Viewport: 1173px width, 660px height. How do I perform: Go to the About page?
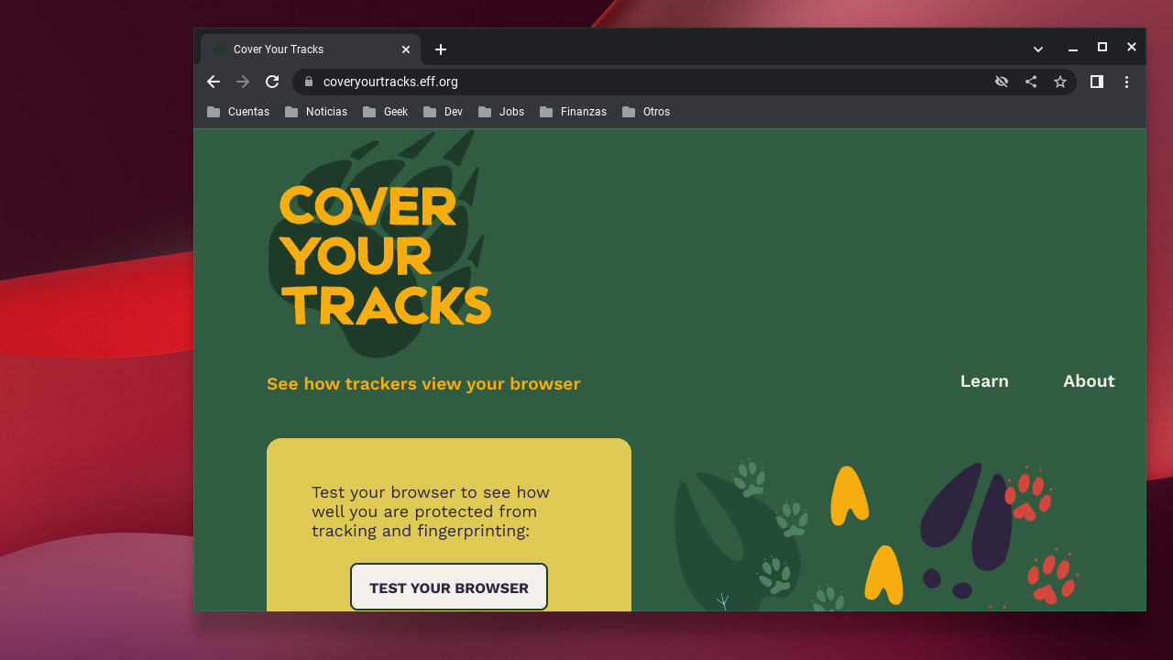1089,381
